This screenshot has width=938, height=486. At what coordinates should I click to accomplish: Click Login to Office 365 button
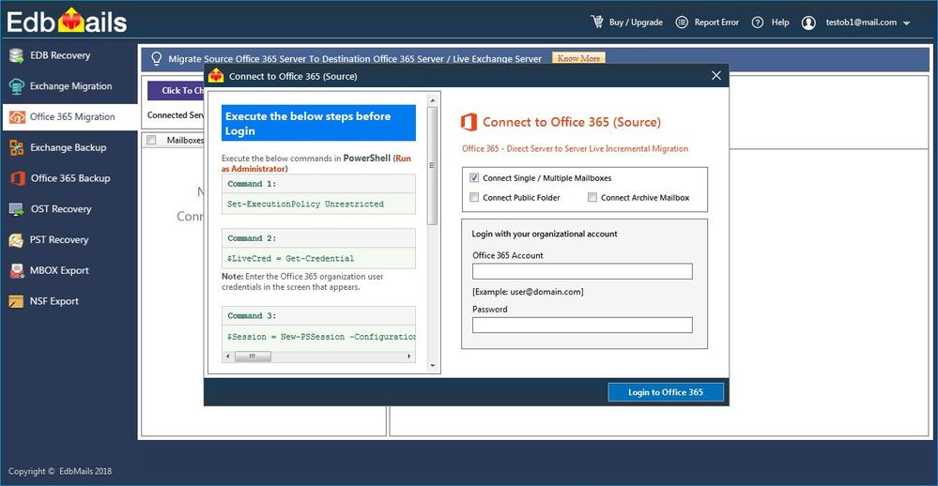click(666, 392)
